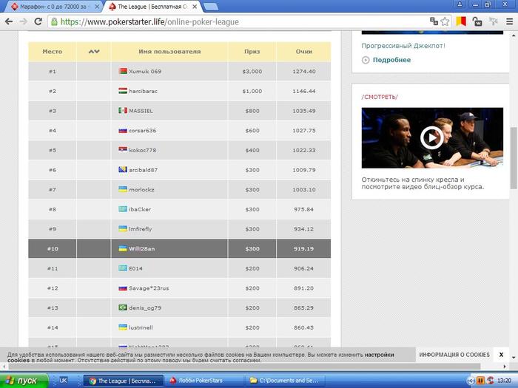Open the Chrome hamburger menu
The width and height of the screenshot is (518, 388).
coord(509,21)
